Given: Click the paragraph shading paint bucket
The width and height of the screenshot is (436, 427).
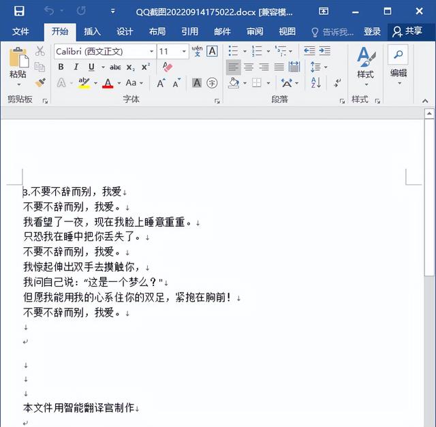Looking at the screenshot, I should 234,83.
